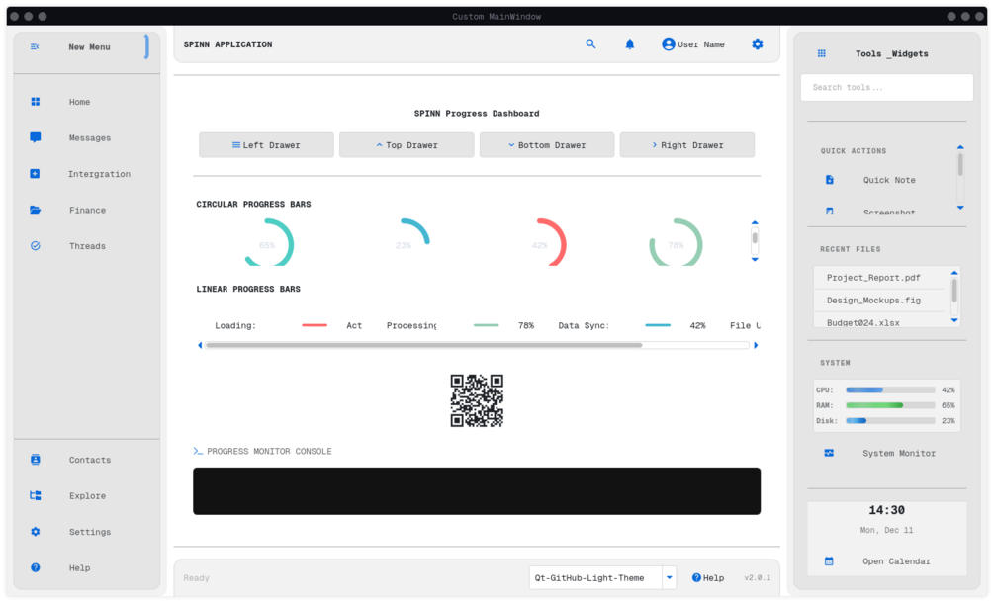Select the Intergration sidebar item

coord(99,174)
